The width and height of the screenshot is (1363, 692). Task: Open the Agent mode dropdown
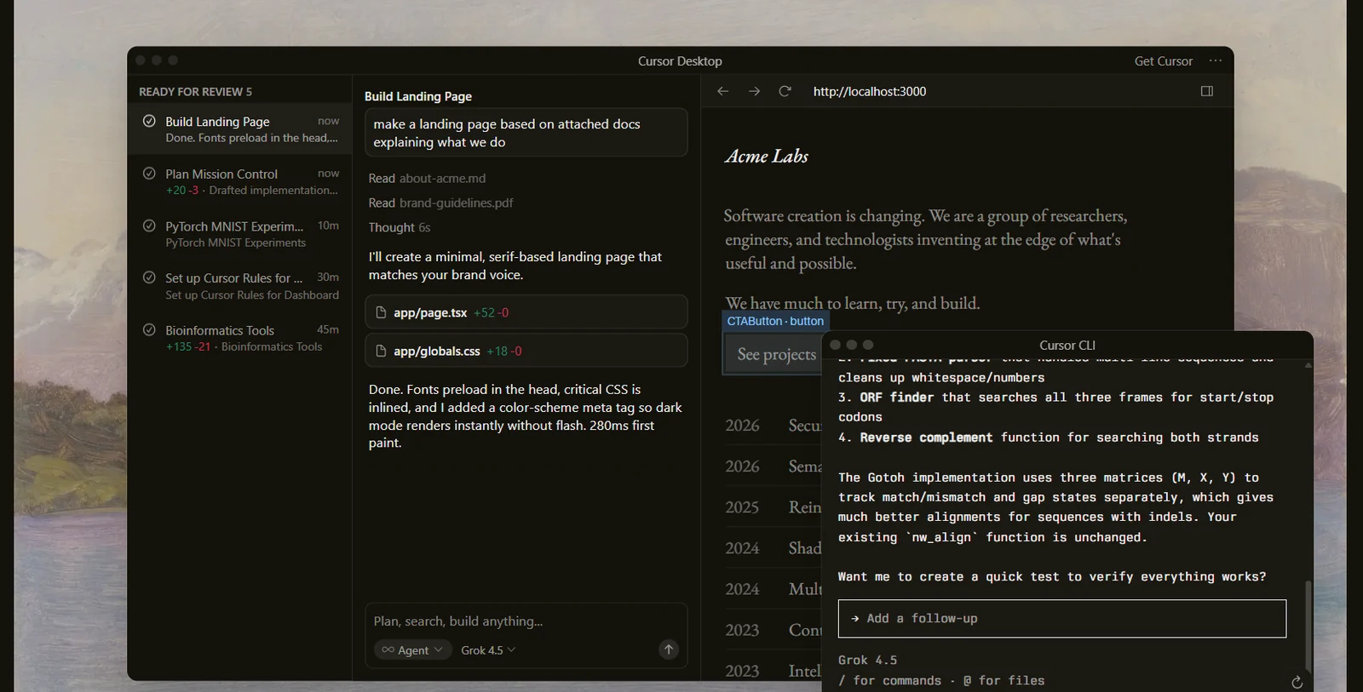[413, 649]
